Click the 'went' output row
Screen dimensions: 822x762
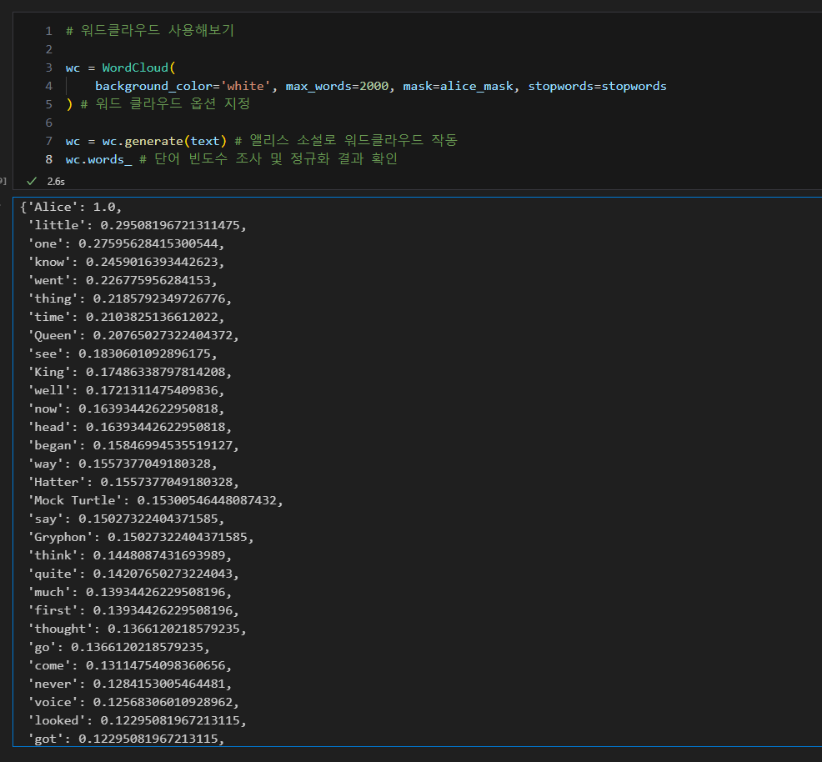tap(123, 280)
